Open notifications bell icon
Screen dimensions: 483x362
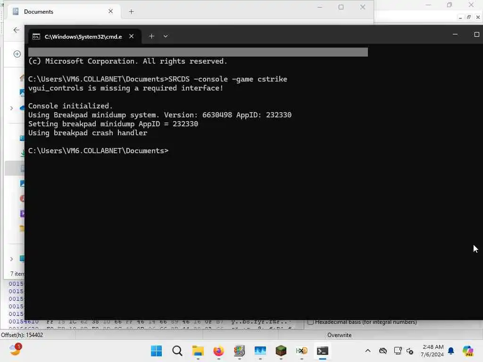click(x=451, y=351)
